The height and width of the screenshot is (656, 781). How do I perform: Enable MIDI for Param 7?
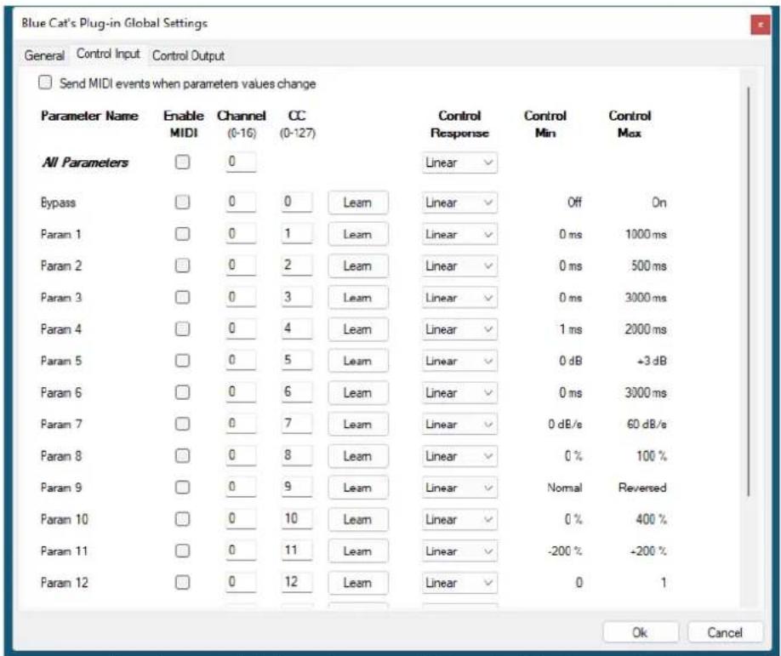[x=182, y=424]
